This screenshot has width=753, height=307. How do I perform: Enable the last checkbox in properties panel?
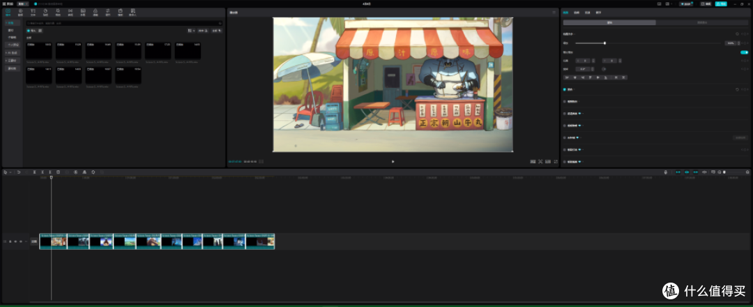(x=565, y=162)
